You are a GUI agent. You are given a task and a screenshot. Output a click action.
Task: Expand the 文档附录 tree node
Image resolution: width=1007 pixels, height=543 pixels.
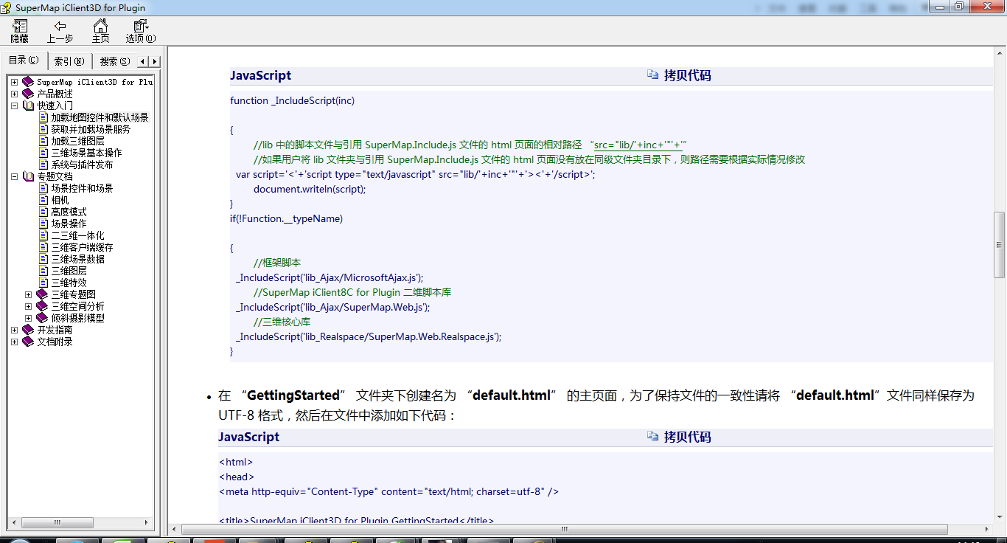(x=14, y=342)
